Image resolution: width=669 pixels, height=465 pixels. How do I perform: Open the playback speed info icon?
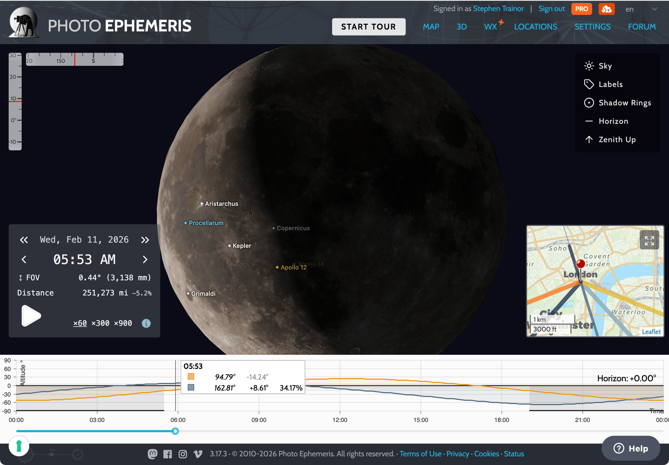click(x=146, y=323)
